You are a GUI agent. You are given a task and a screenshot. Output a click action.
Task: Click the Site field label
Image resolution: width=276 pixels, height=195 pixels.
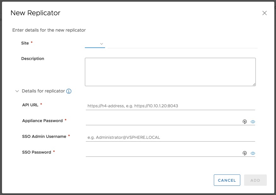(x=25, y=43)
